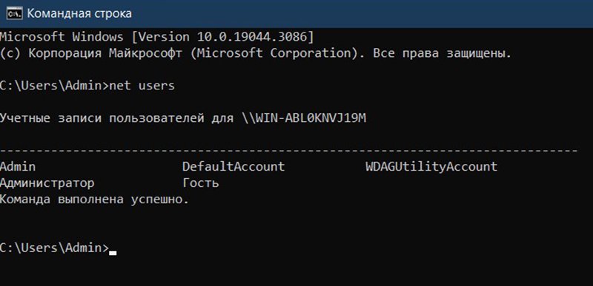Click the DefaultAccount entry

click(x=233, y=166)
